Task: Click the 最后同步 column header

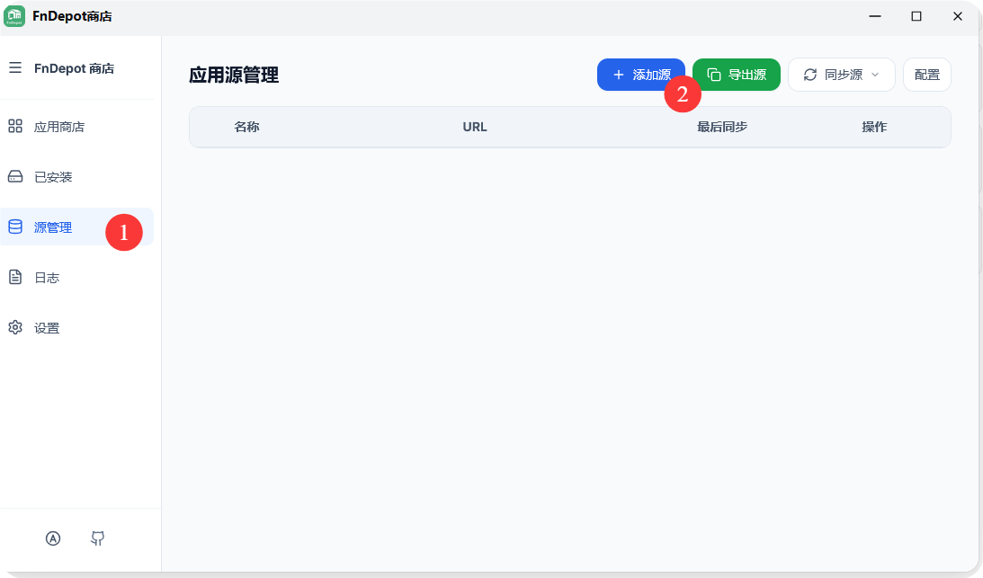Action: (x=722, y=127)
